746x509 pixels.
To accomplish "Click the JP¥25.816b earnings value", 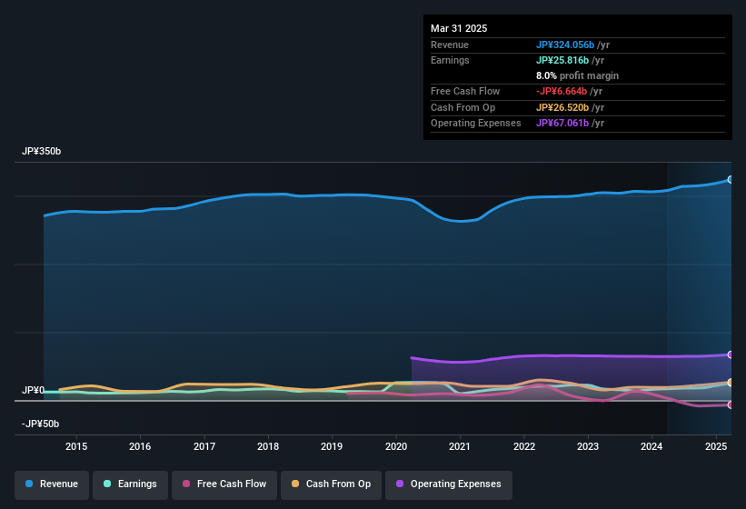I will point(562,60).
